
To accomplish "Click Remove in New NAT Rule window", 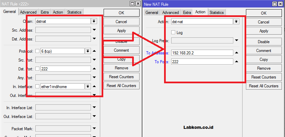I will point(264,68).
